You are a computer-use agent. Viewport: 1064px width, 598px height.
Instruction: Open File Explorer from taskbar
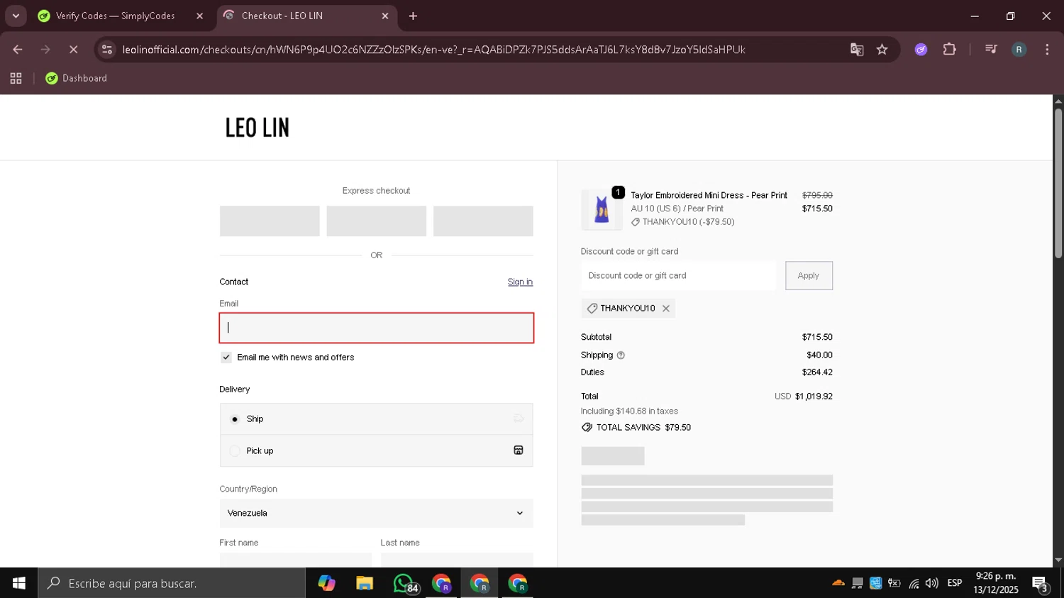pyautogui.click(x=365, y=583)
